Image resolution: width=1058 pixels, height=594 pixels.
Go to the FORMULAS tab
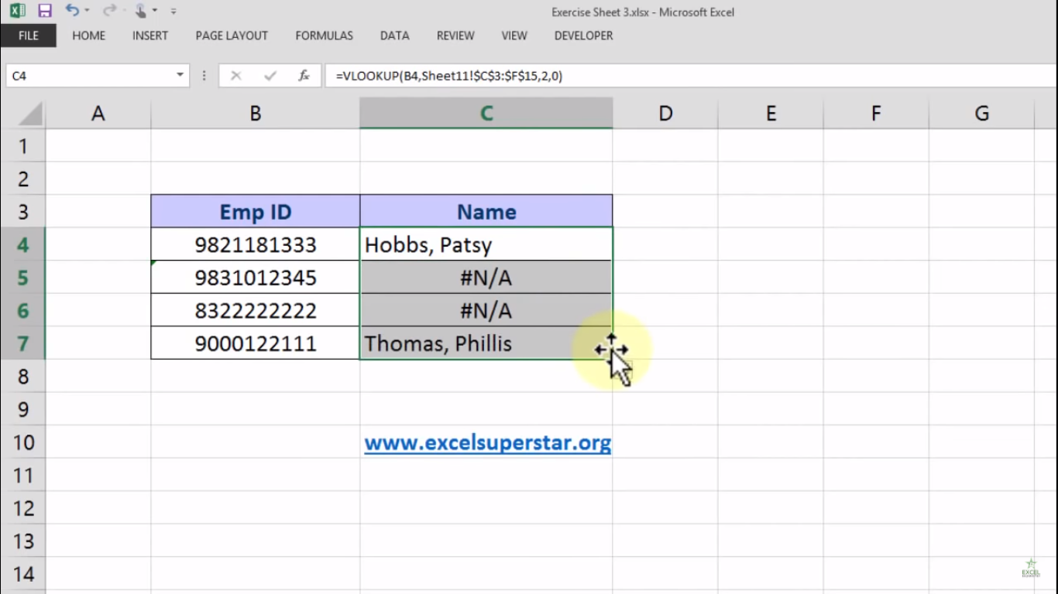325,36
